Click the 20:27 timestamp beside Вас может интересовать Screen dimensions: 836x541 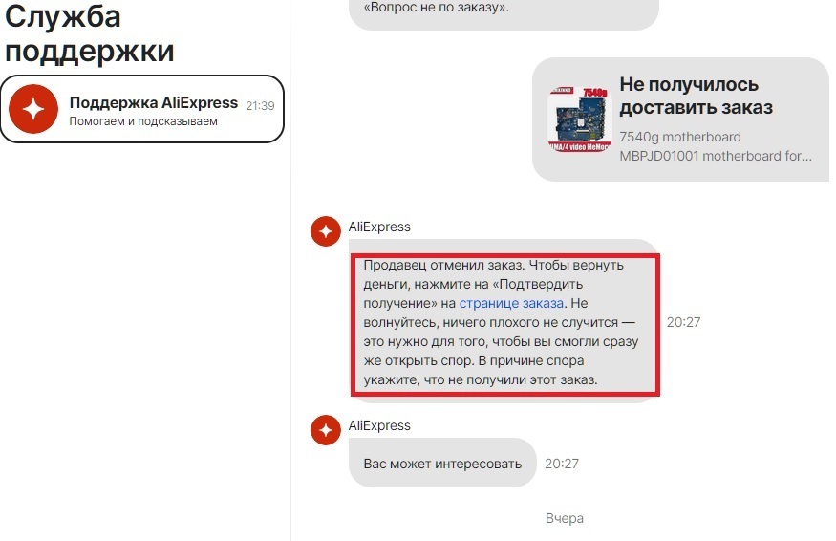[562, 464]
